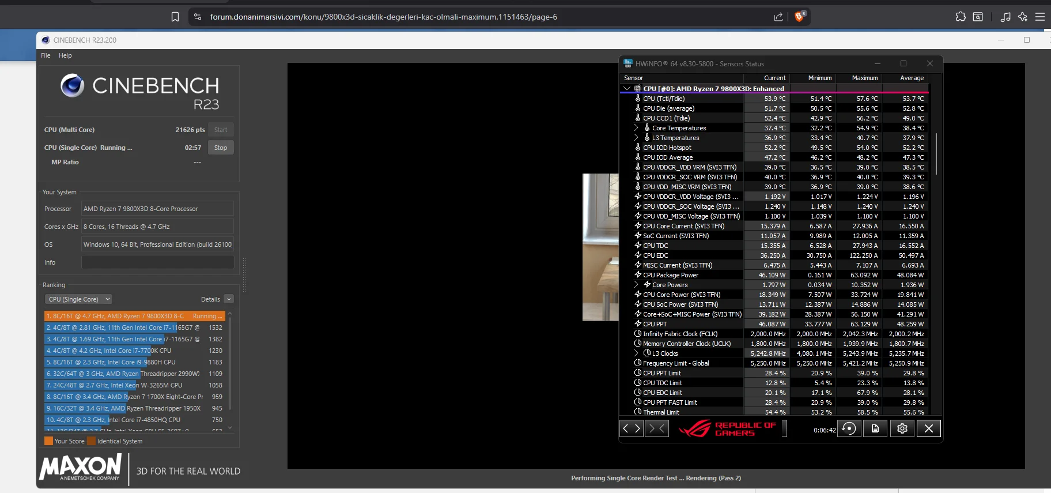Start logging with the HWiNFO document icon

875,428
